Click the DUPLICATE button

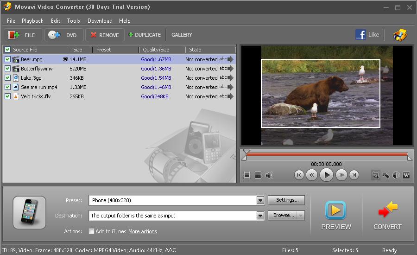(x=145, y=35)
